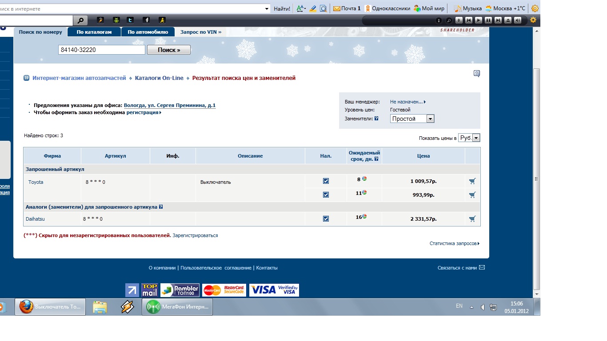Click the Поиск » button
This screenshot has width=607, height=341.
168,50
